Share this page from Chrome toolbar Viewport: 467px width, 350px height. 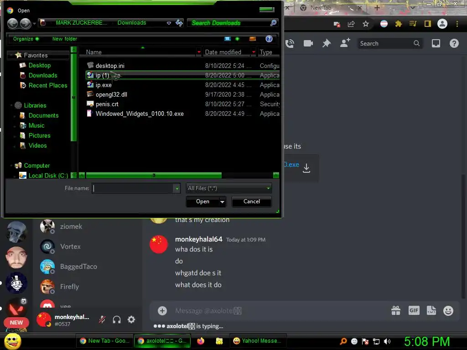tap(351, 24)
